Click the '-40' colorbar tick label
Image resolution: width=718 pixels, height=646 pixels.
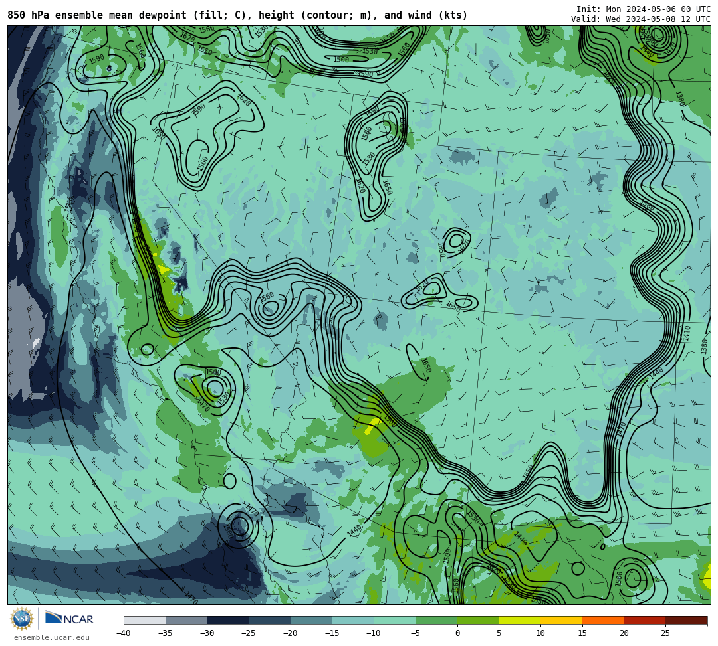[x=124, y=633]
